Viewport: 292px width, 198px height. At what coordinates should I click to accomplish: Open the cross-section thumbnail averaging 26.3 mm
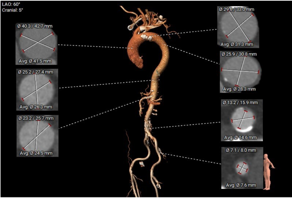pos(37,89)
